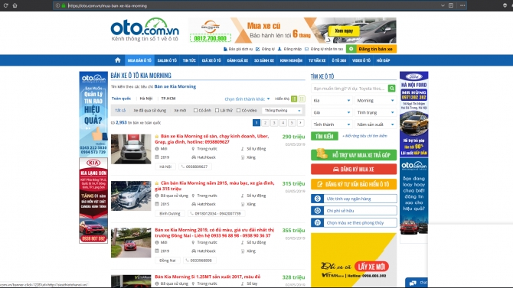
Task: Tick the Có video checkbox
Action: pos(238,110)
